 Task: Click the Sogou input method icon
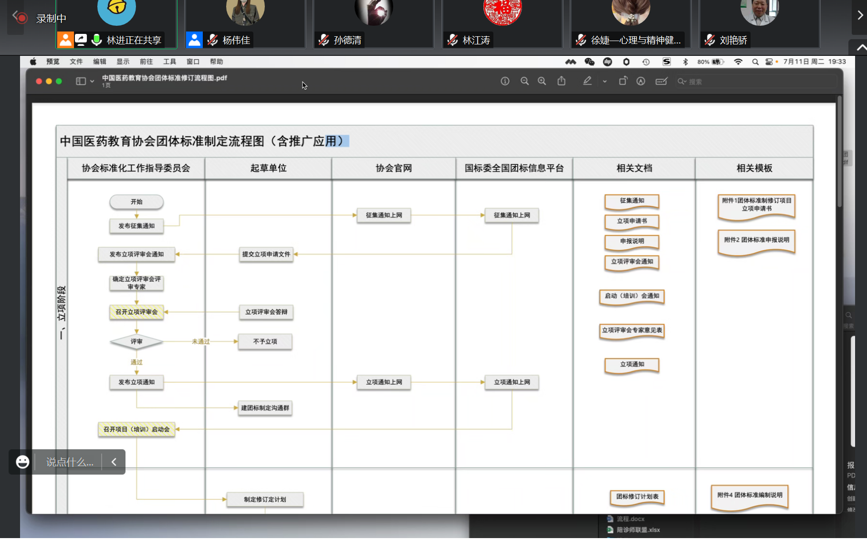(667, 62)
